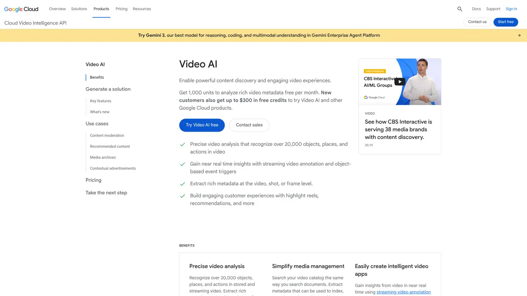The height and width of the screenshot is (296, 527).
Task: Click the Intermediate badge on video
Action: [375, 71]
